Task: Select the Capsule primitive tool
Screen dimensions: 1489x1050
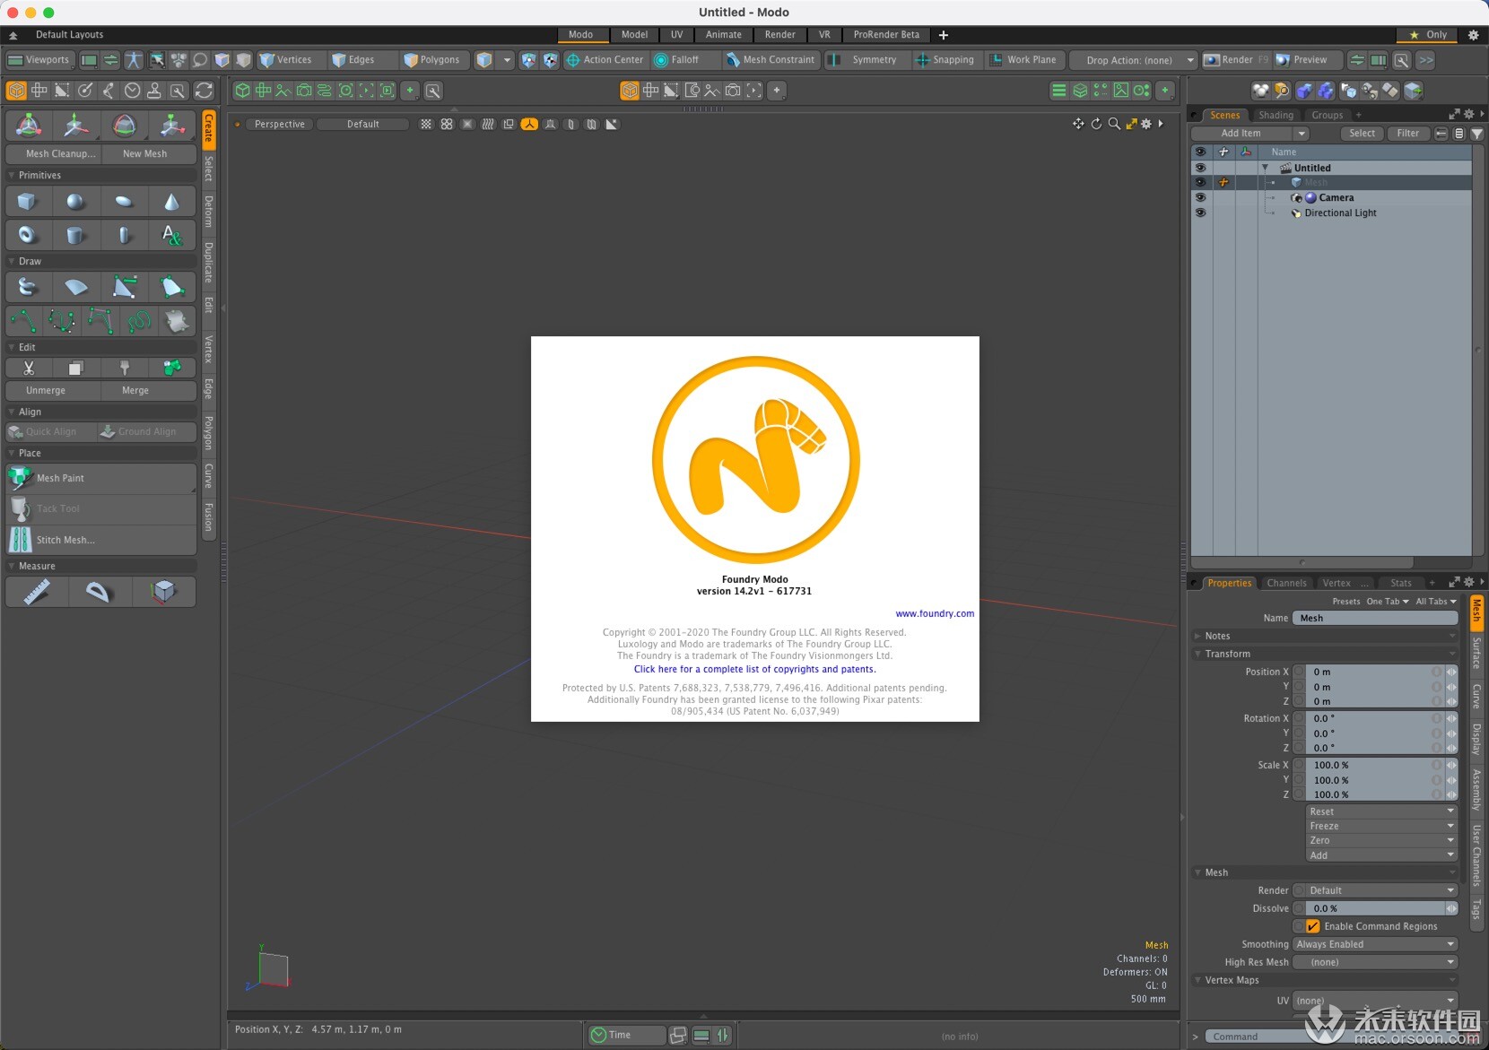Action: click(x=124, y=235)
